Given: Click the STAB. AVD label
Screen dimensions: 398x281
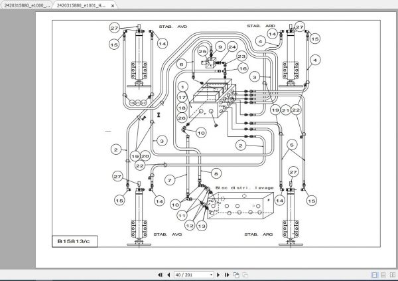Looking at the screenshot, I should pyautogui.click(x=173, y=27).
